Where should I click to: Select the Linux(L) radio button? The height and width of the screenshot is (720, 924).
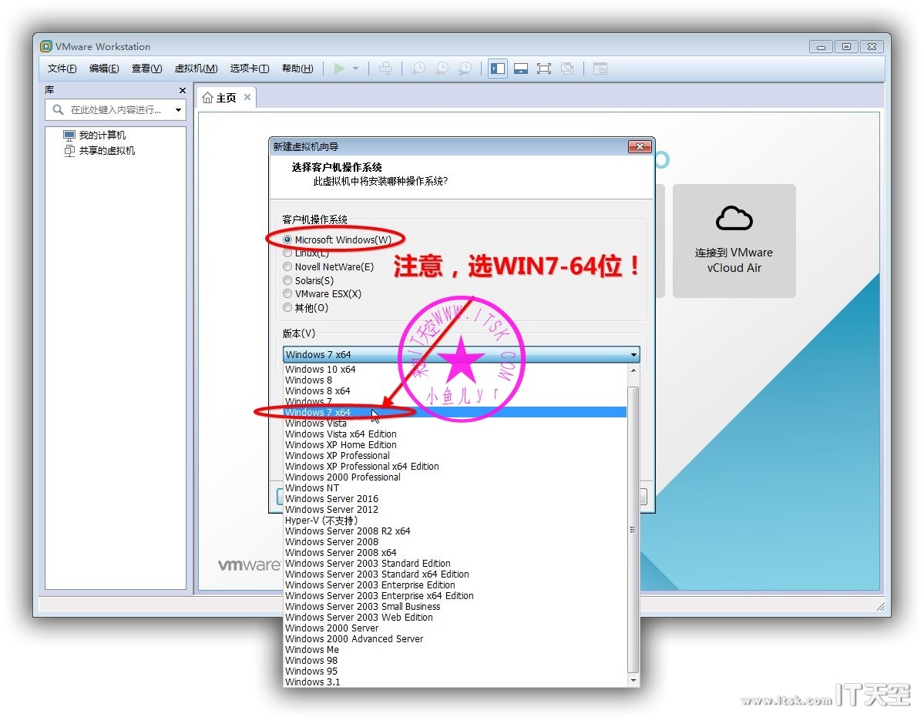(x=287, y=253)
